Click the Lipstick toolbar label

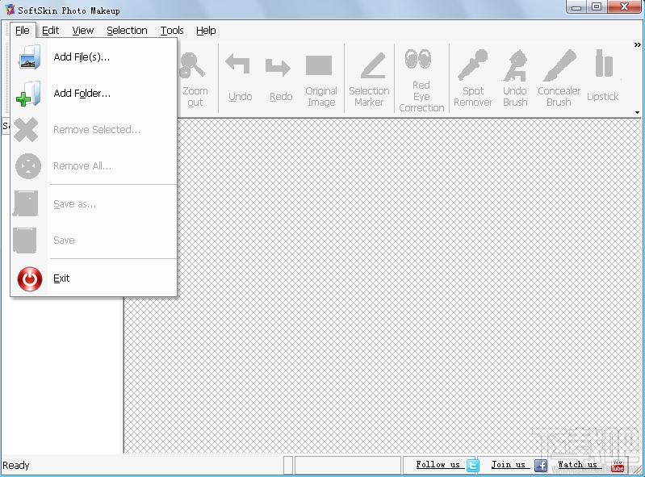pos(603,97)
